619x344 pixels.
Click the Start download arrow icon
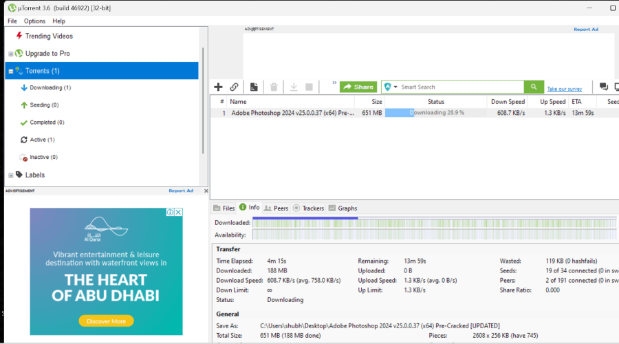coord(294,87)
